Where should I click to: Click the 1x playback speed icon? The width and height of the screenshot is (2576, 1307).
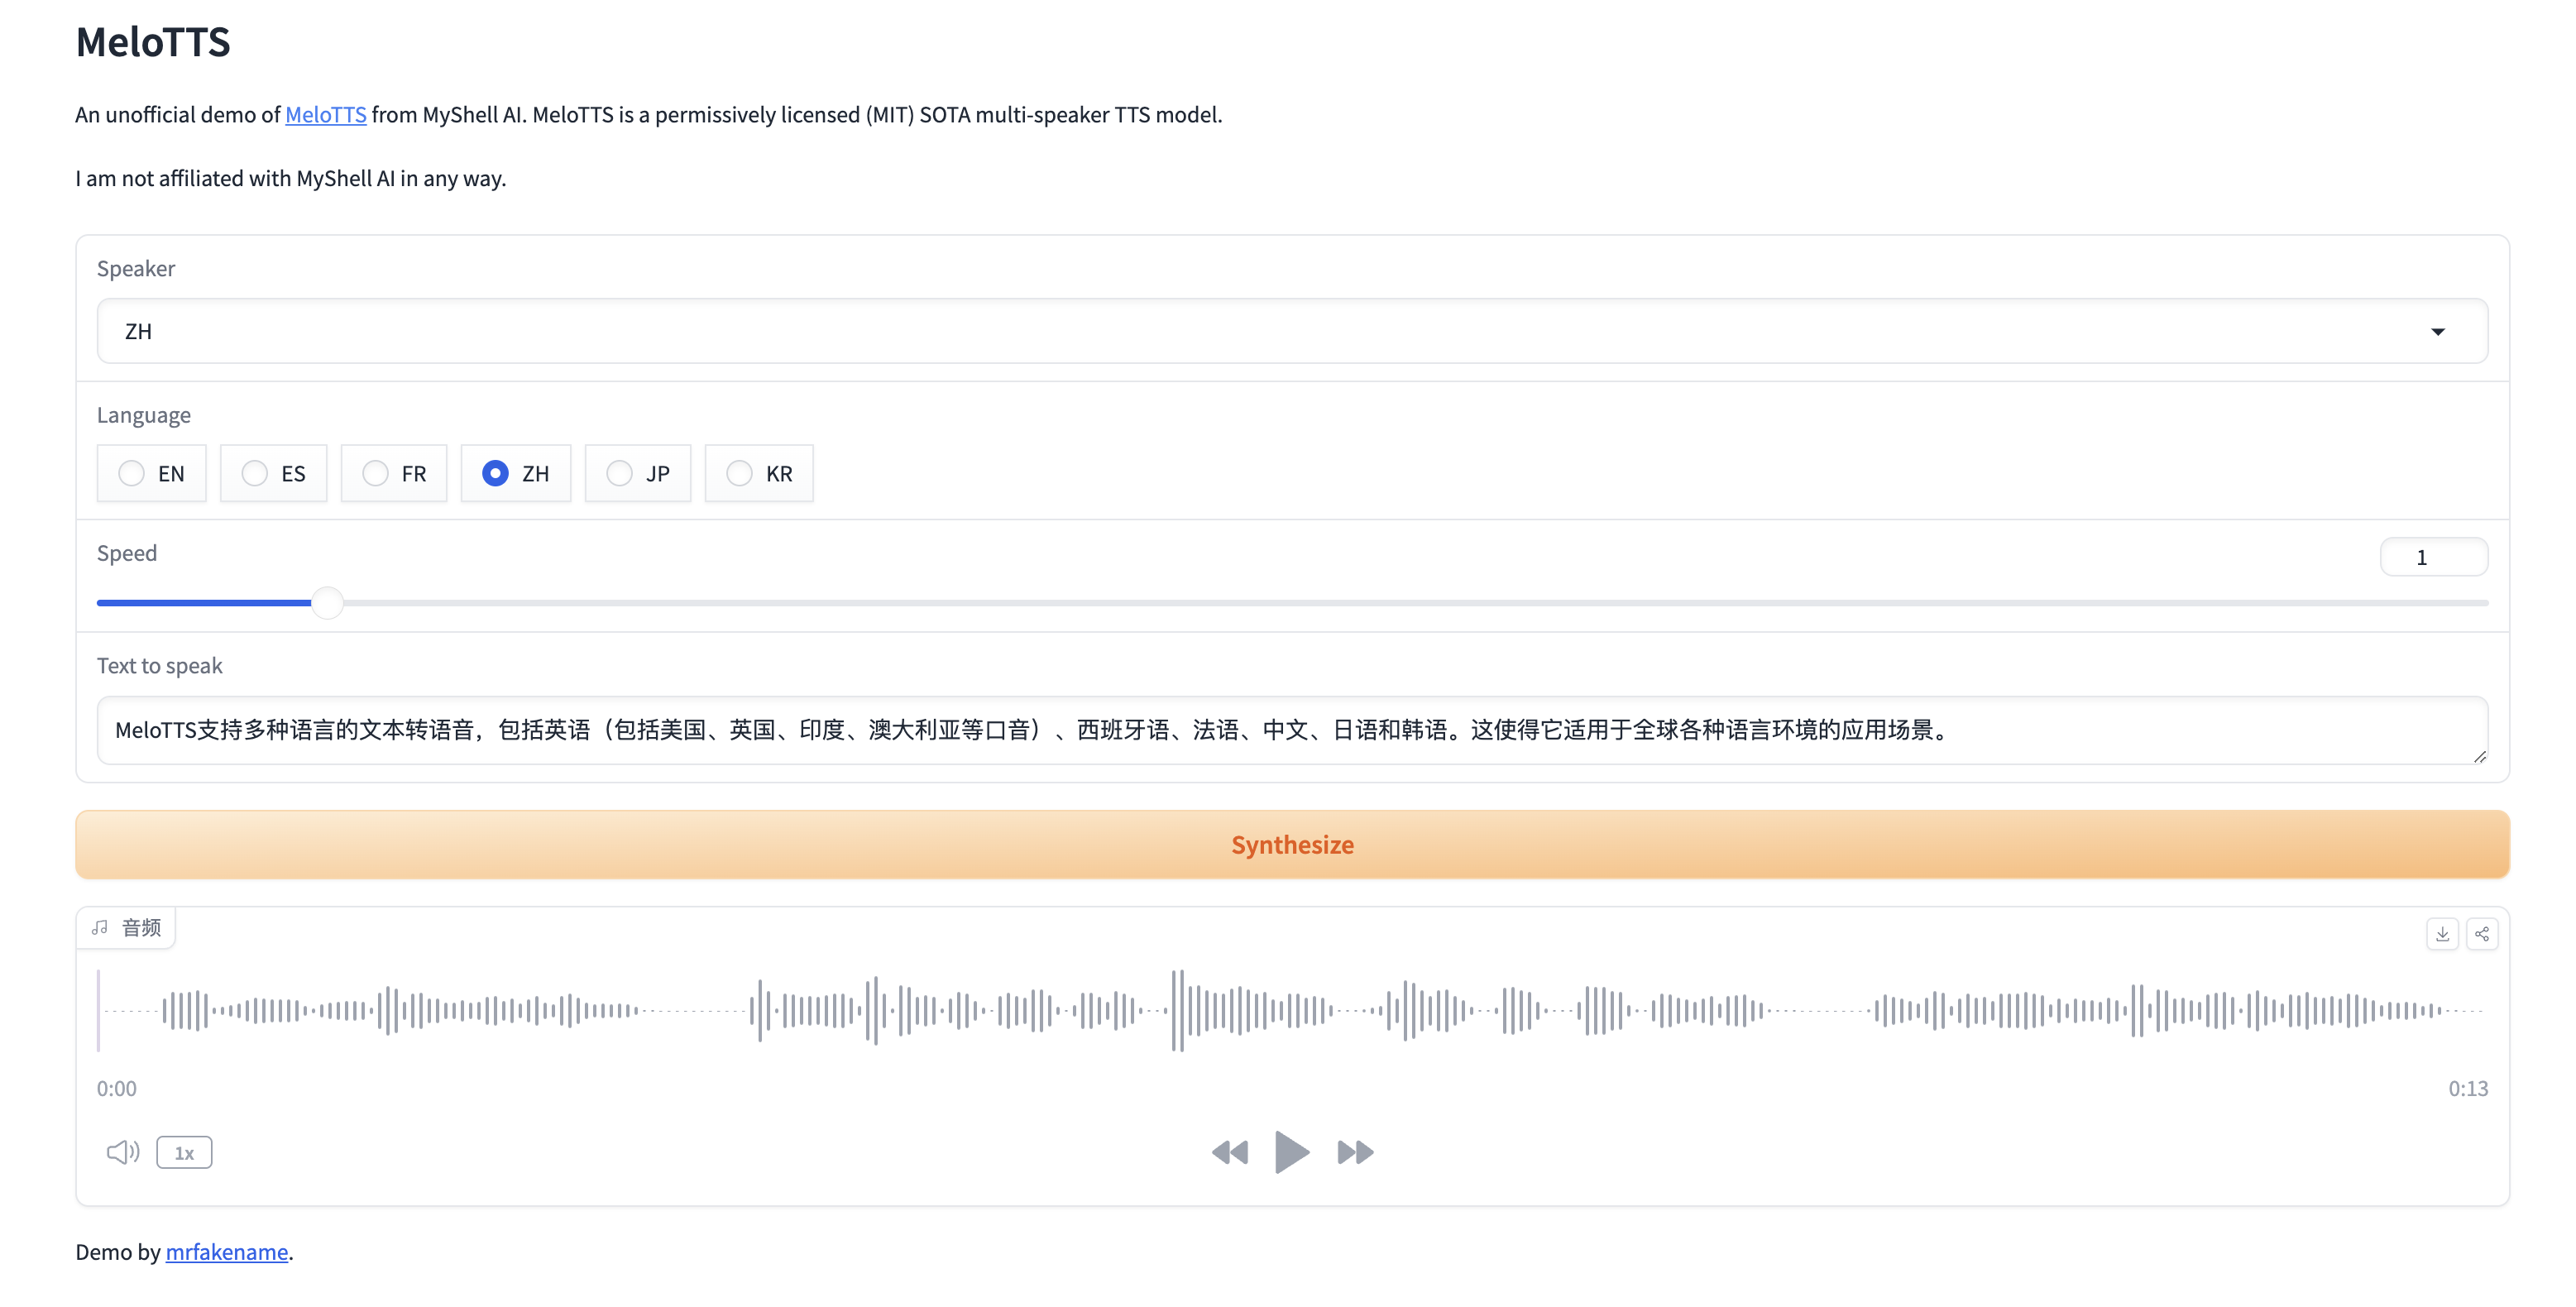[x=184, y=1152]
